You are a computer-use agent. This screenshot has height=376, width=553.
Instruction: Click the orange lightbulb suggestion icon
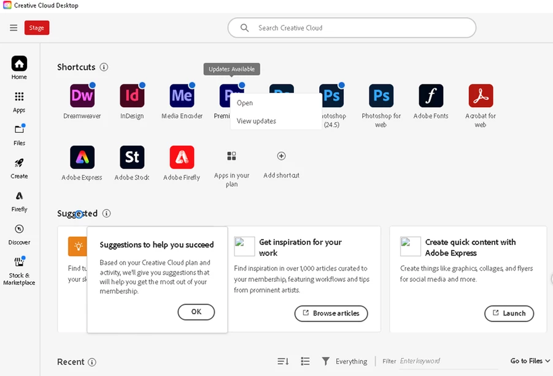point(77,246)
